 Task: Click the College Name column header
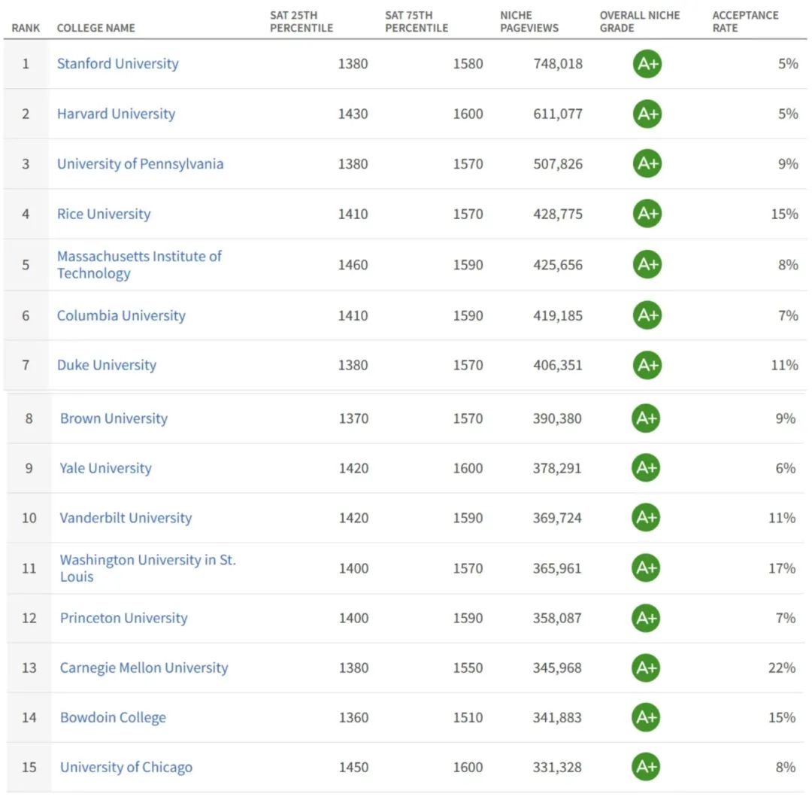coord(96,28)
